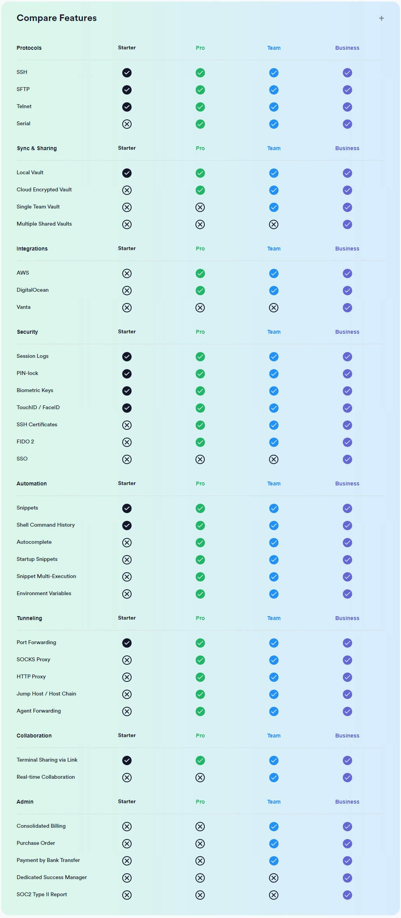This screenshot has height=918, width=401.
Task: Click Team header in Sync & Sharing section
Action: (274, 148)
